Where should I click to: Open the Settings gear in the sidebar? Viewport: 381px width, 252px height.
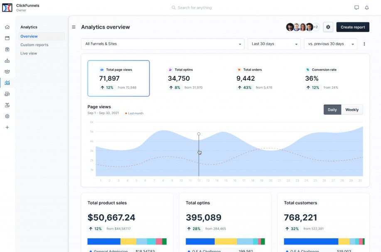(x=7, y=116)
